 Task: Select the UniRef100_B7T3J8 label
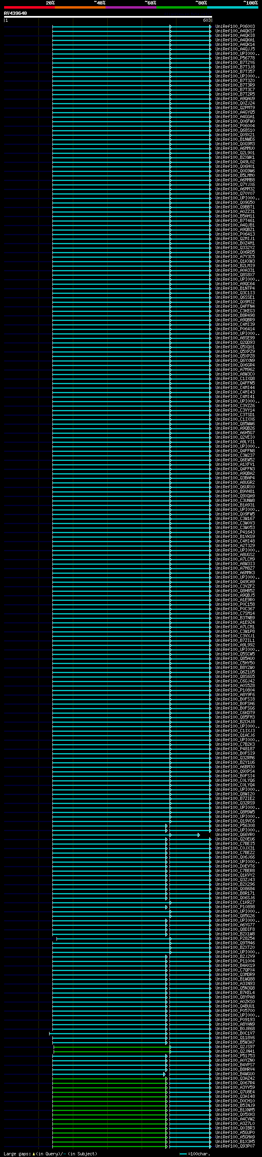coord(235,67)
